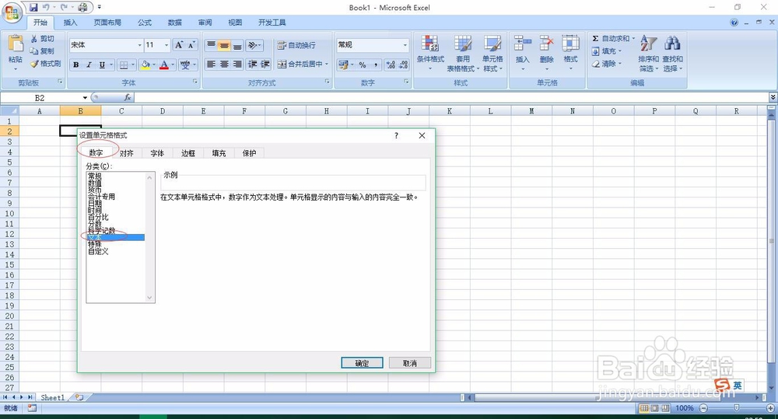Image resolution: width=778 pixels, height=419 pixels.
Task: Open Sort and Filter (排序和筛选)
Action: [x=649, y=53]
